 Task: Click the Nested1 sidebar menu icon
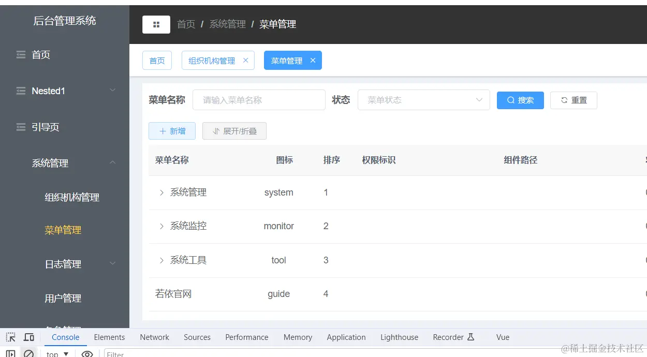[x=21, y=91]
